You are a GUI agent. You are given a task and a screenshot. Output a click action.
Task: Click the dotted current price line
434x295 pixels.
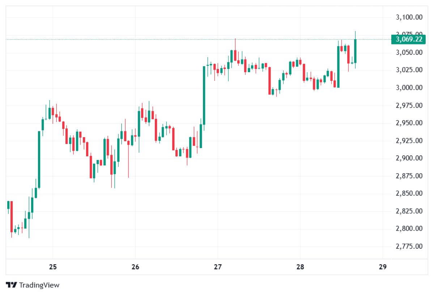tap(195, 39)
